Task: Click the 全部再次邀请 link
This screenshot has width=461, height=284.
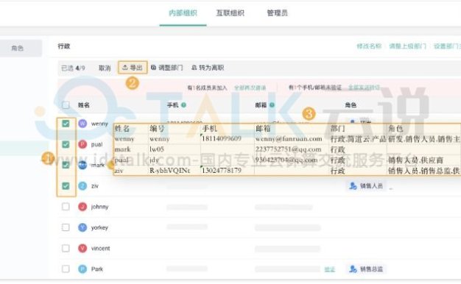Action: (x=250, y=88)
